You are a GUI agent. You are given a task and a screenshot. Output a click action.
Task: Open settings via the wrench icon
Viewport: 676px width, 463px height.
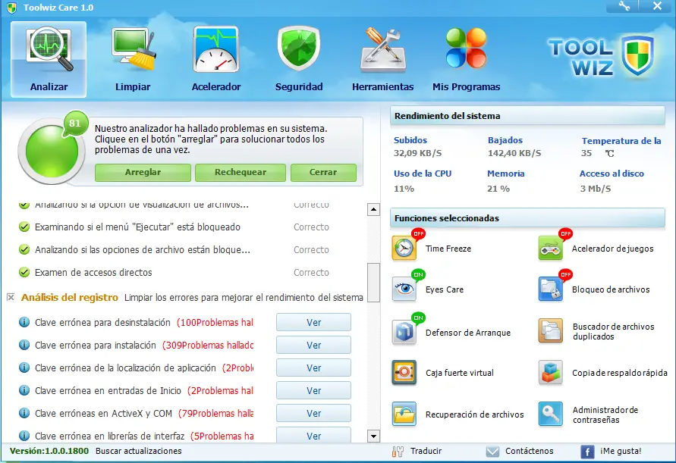pyautogui.click(x=624, y=6)
